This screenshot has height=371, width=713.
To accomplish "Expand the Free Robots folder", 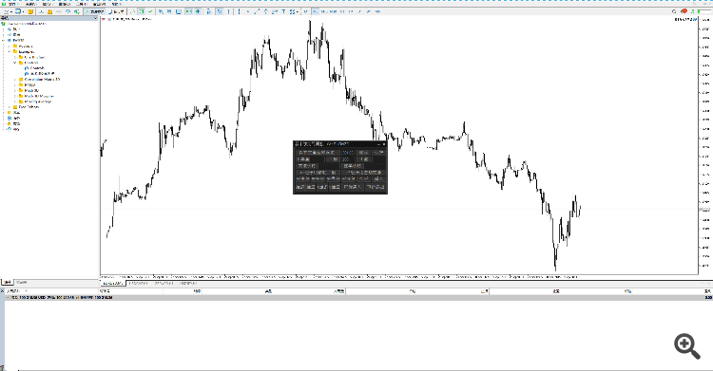I will tap(10, 107).
